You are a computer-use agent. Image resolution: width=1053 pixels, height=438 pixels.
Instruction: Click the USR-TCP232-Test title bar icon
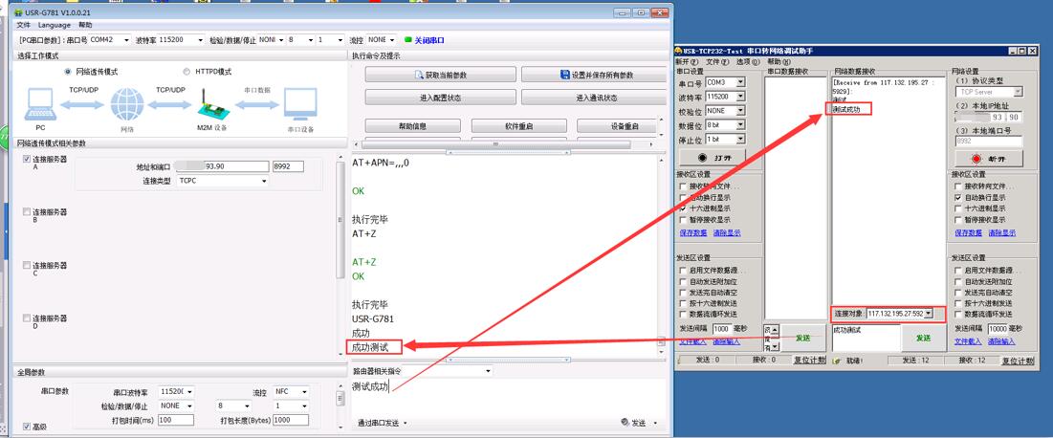point(678,51)
